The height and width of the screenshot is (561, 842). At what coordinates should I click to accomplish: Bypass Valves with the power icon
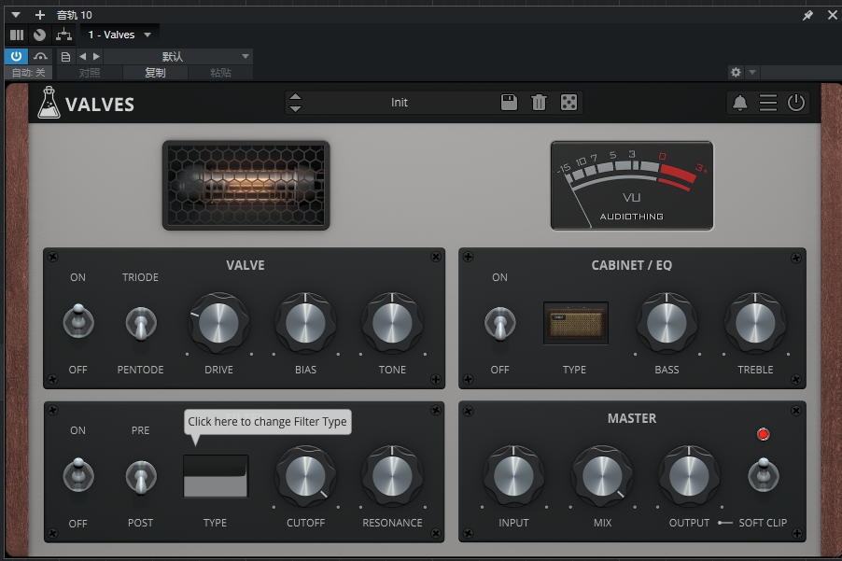click(796, 103)
